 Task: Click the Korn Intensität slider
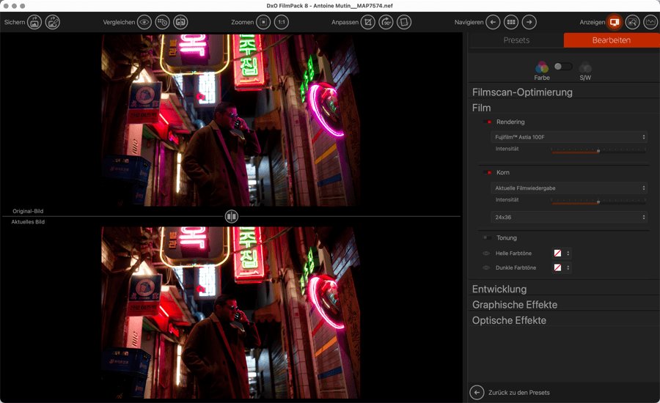598,202
